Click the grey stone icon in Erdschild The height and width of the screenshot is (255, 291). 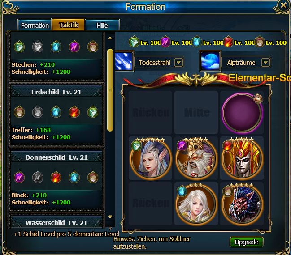pyautogui.click(x=38, y=112)
